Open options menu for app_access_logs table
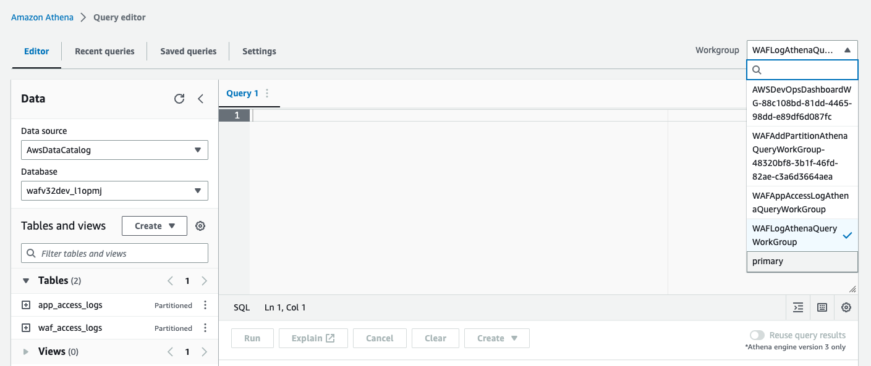Image resolution: width=871 pixels, height=366 pixels. coord(205,304)
